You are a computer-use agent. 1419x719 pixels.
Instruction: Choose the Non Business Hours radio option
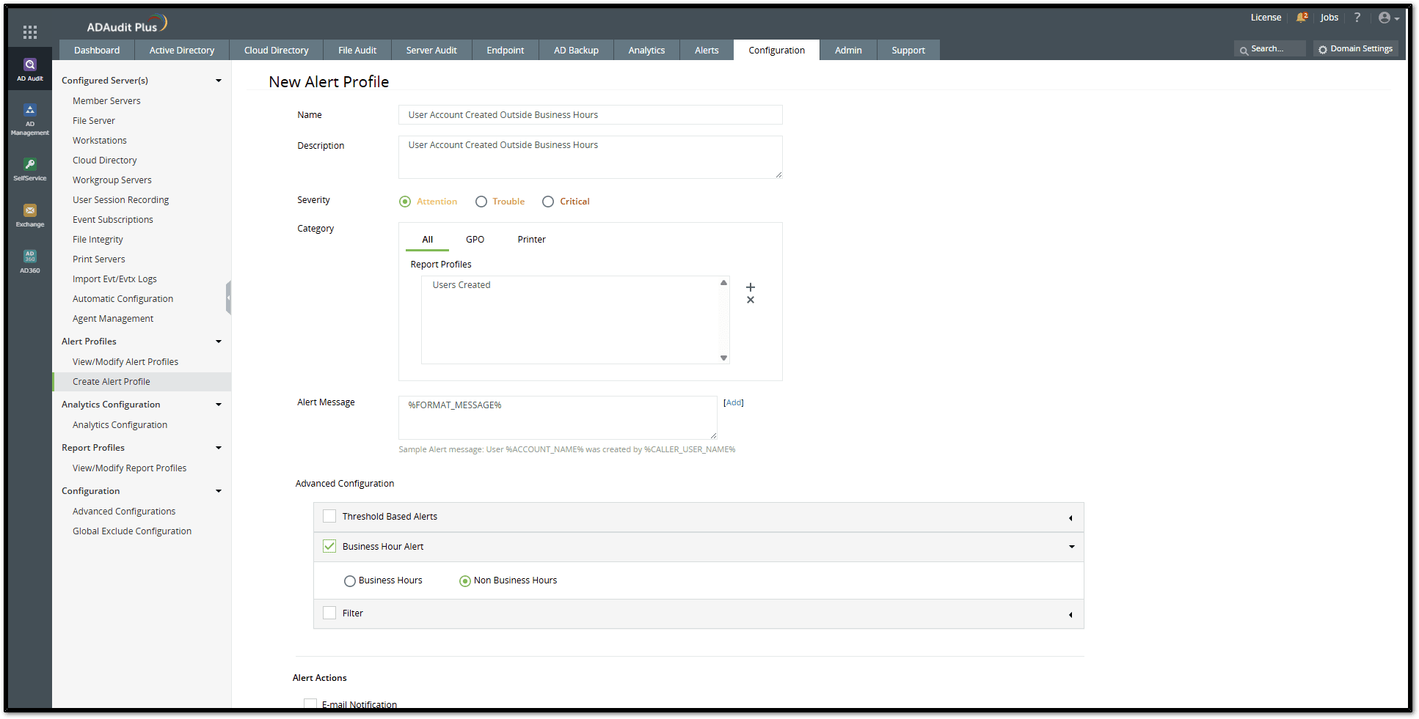465,581
